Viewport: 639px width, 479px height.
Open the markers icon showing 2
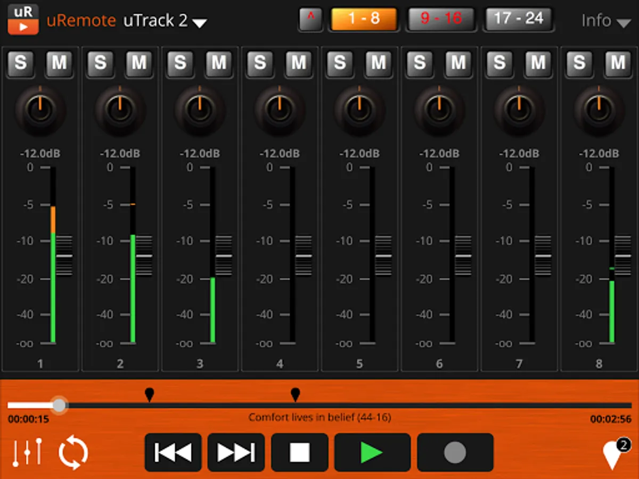616,453
